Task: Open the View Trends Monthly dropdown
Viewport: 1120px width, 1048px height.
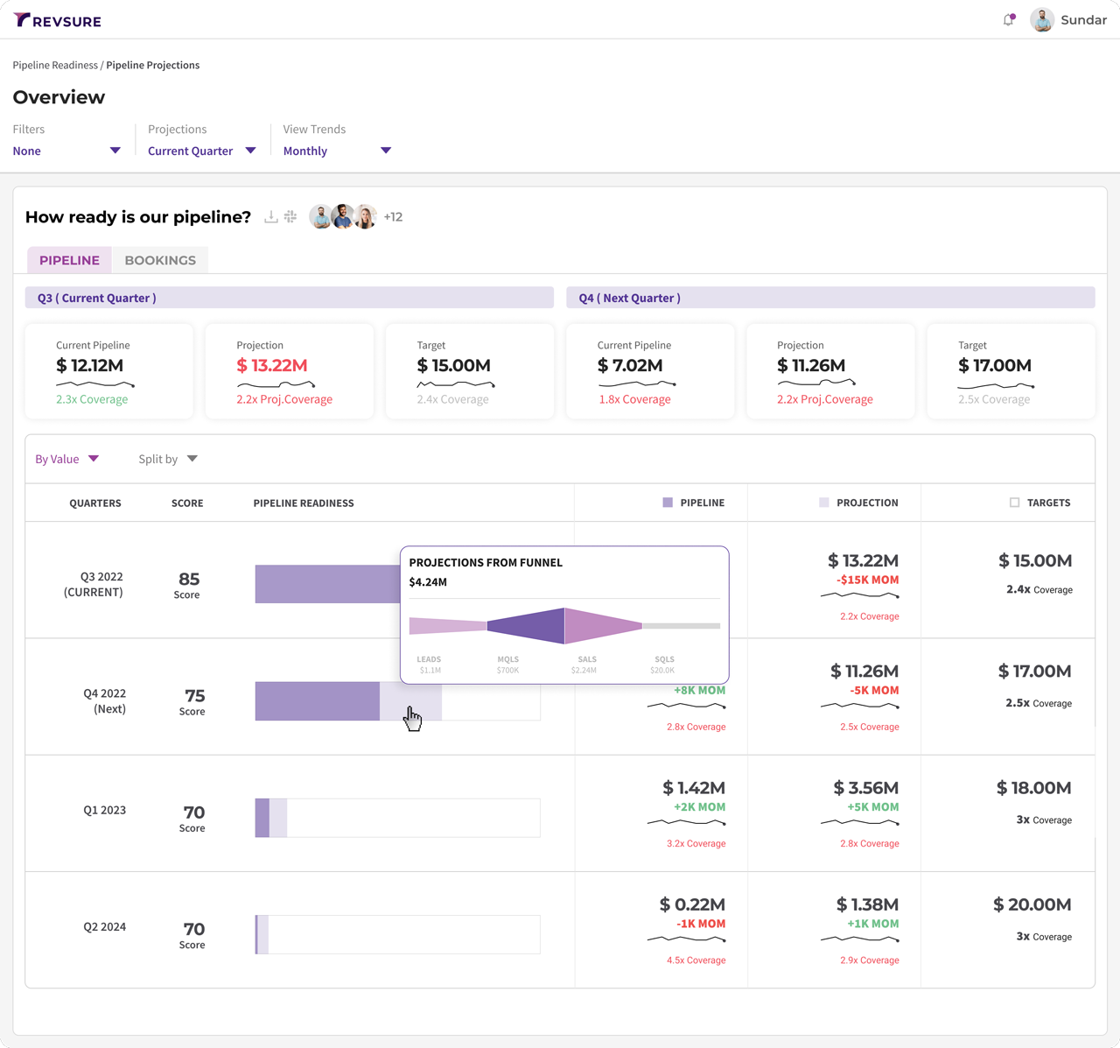Action: pos(337,151)
